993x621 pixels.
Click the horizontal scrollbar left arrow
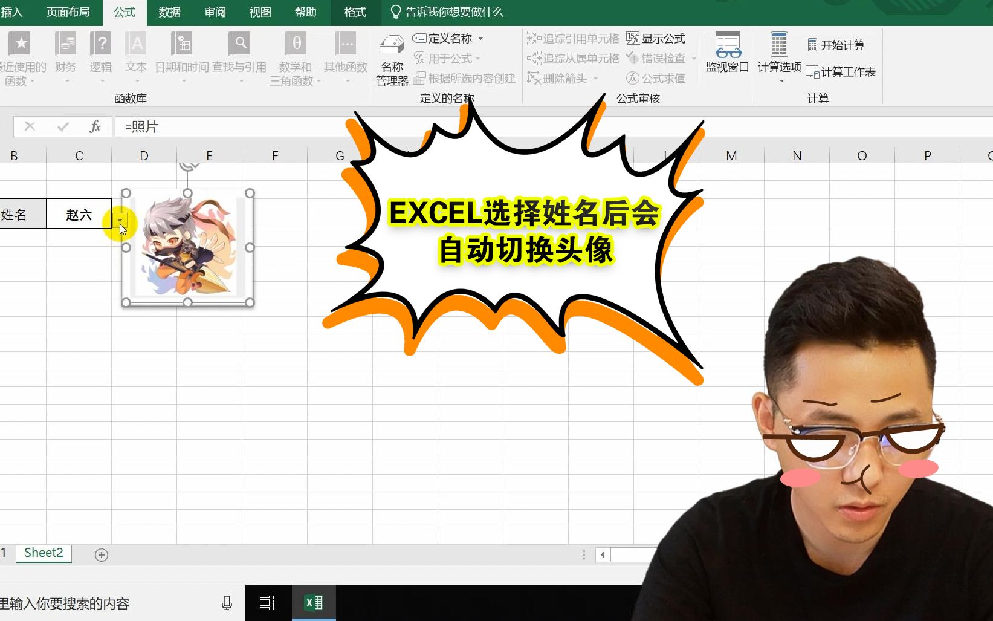(x=603, y=554)
